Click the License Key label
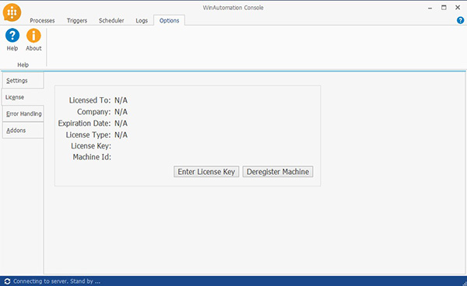467x286 pixels. coord(91,146)
